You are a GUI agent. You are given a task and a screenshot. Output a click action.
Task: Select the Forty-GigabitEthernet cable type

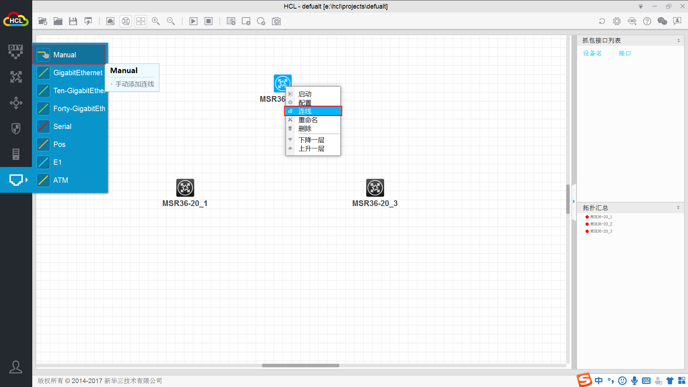point(70,109)
